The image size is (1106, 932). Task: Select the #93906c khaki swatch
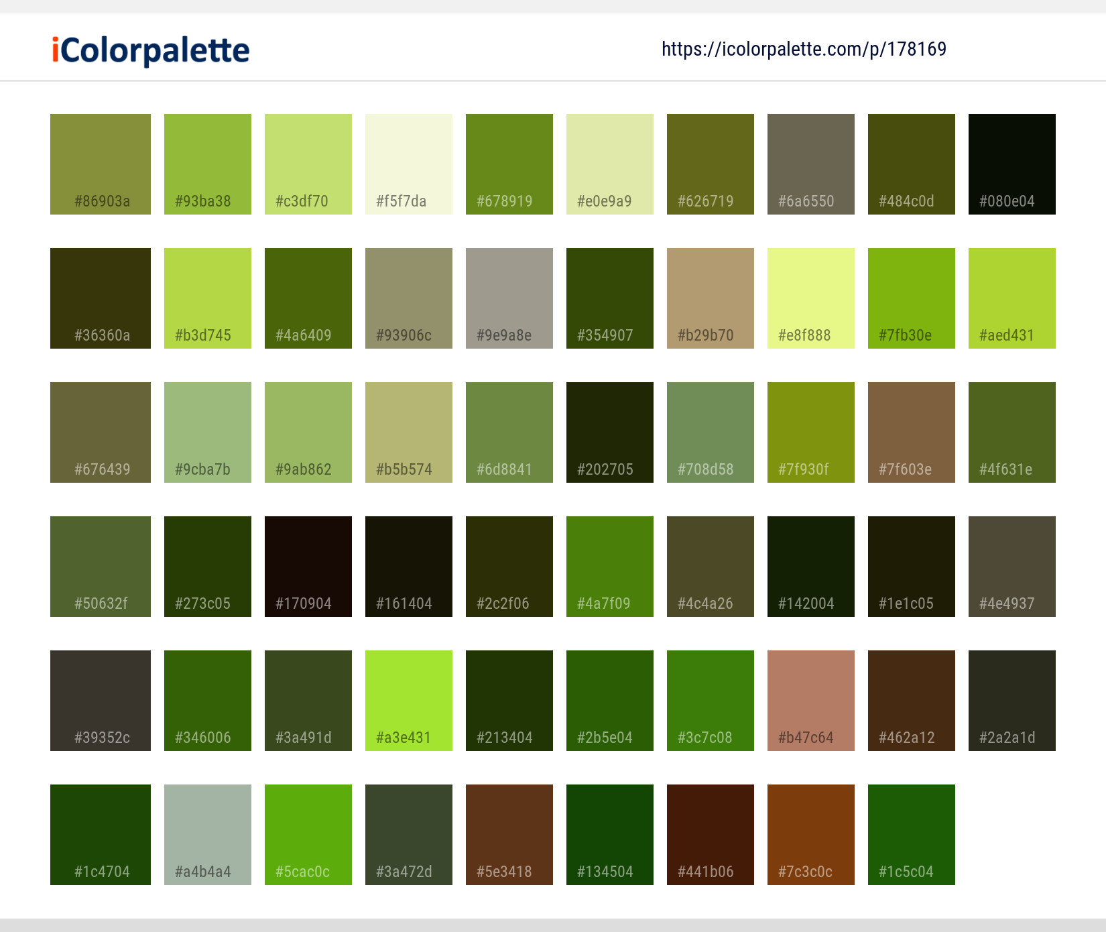[409, 298]
